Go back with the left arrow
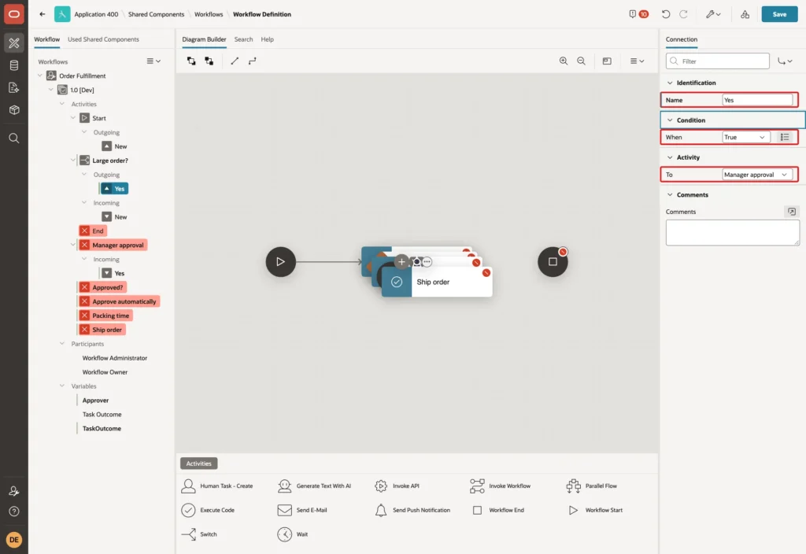Screen dimensions: 806x554 coord(43,14)
